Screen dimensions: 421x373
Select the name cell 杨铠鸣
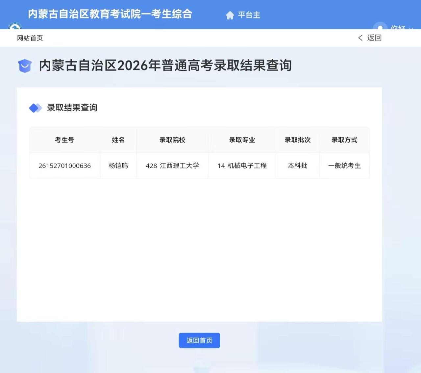pyautogui.click(x=118, y=166)
